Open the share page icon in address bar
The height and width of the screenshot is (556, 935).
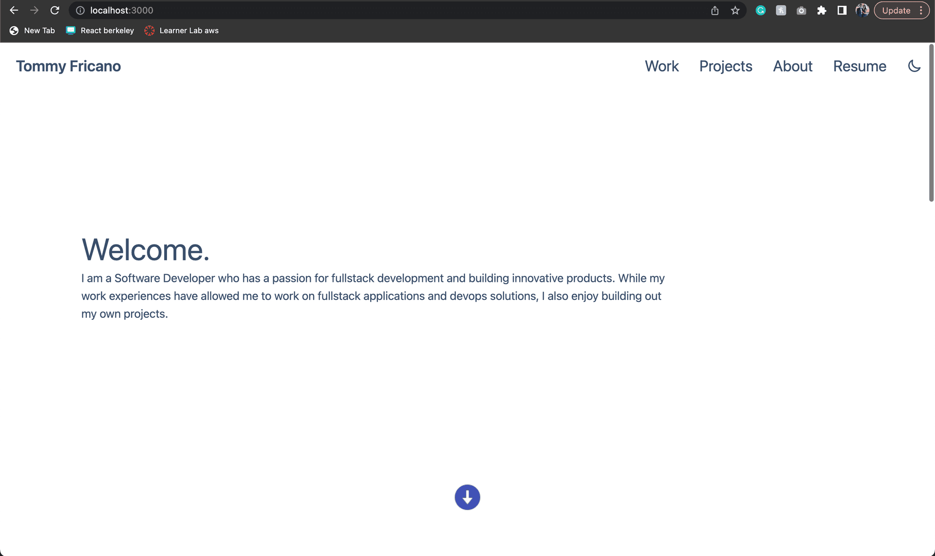[x=715, y=10]
